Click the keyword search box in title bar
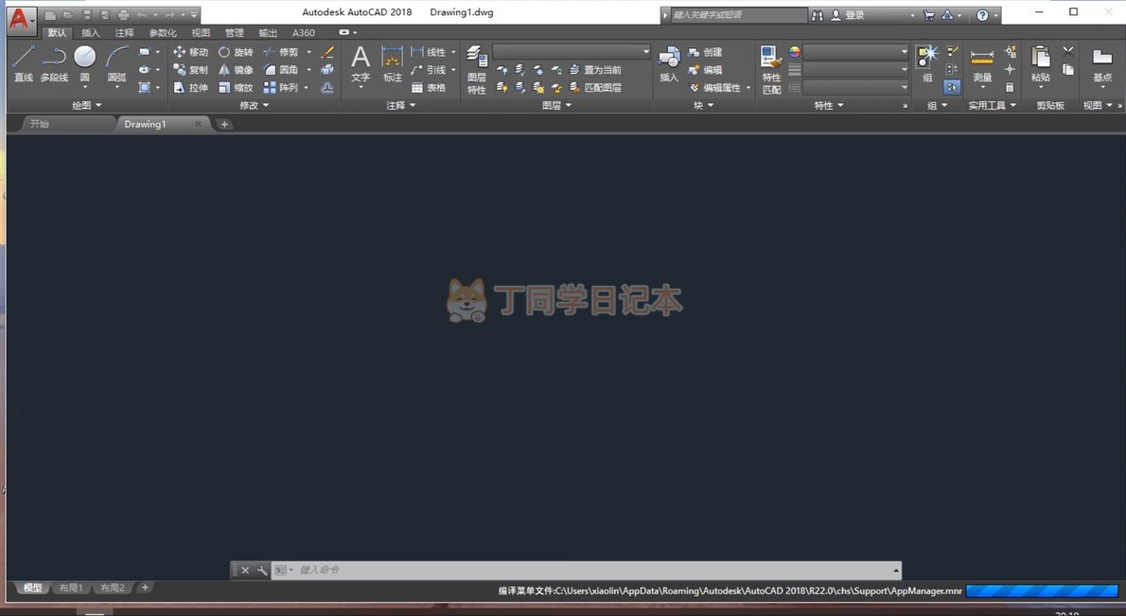Image resolution: width=1126 pixels, height=616 pixels. [x=738, y=15]
